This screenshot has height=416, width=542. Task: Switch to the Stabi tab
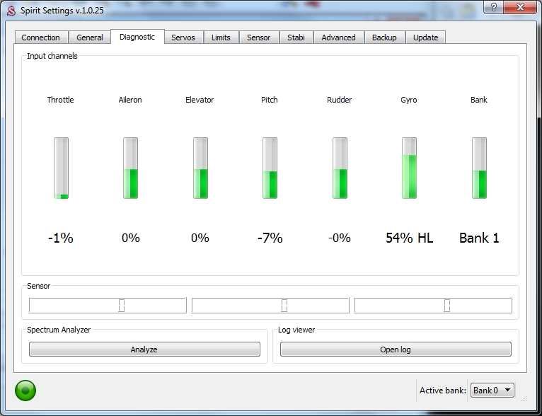click(296, 37)
